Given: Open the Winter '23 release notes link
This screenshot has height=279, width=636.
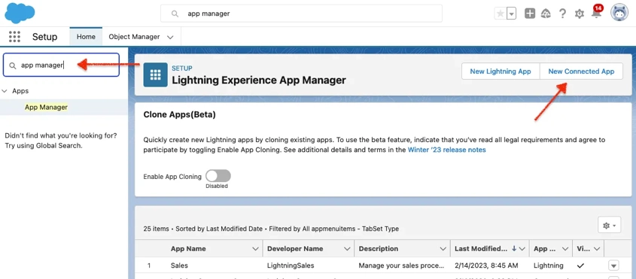Looking at the screenshot, I should pyautogui.click(x=446, y=150).
